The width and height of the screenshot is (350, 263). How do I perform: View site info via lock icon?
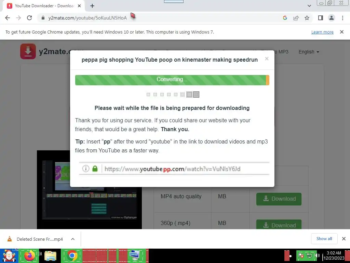[x=43, y=18]
